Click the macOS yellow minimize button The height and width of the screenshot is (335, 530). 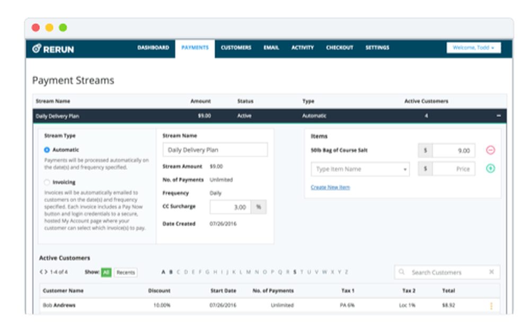click(49, 28)
